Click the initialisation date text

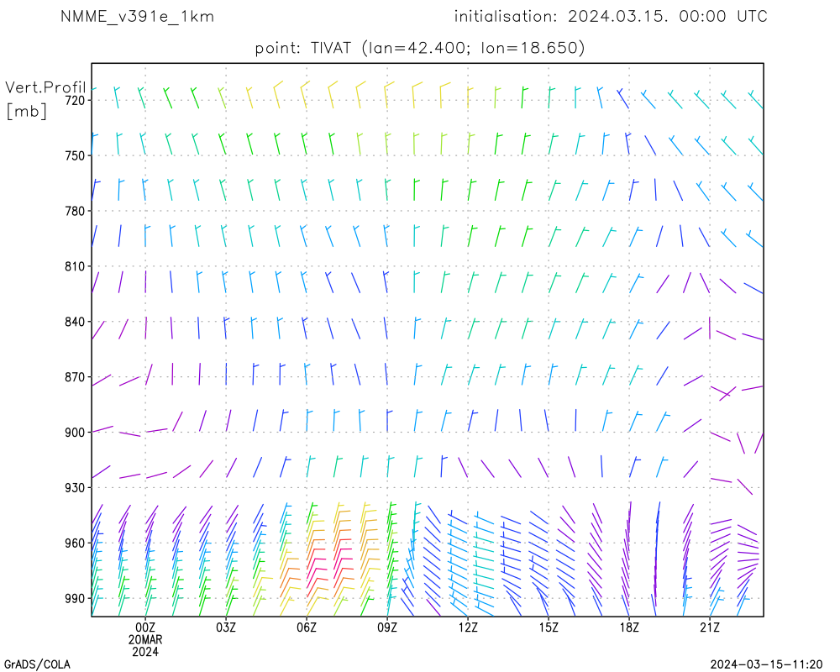611,17
